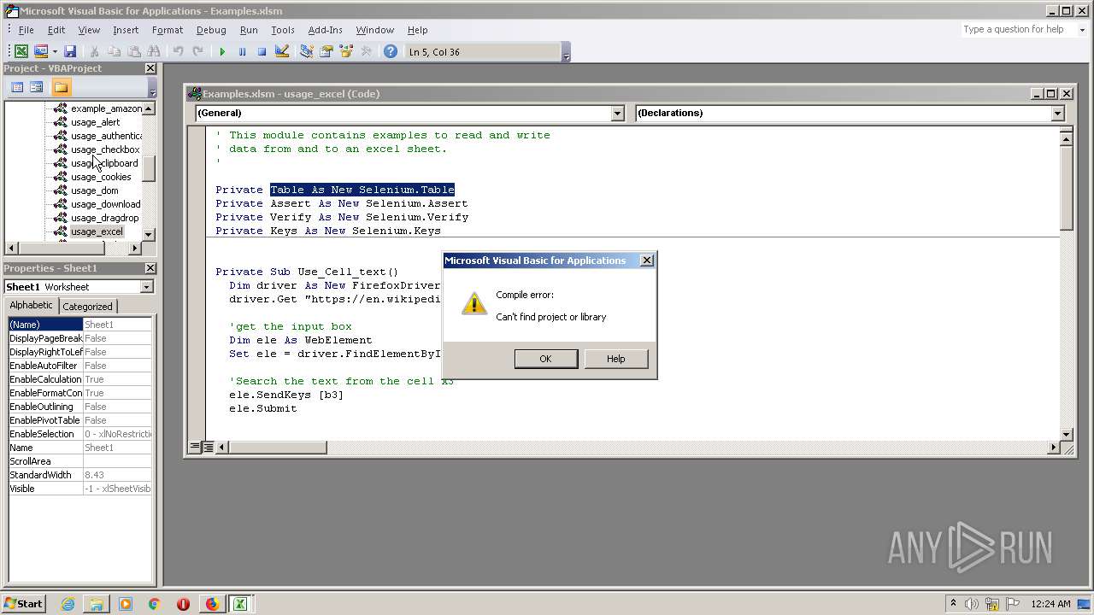Viewport: 1094px width, 615px height.
Task: Open Project panel toolbar options arrow
Action: point(152,88)
